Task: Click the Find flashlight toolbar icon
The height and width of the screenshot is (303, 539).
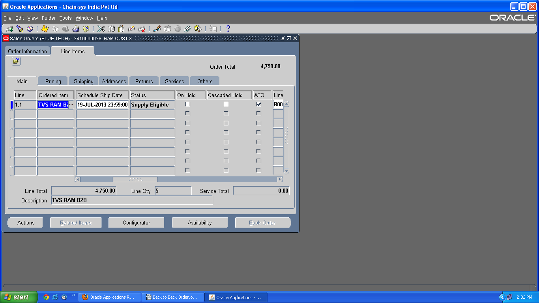Action: tap(20, 29)
